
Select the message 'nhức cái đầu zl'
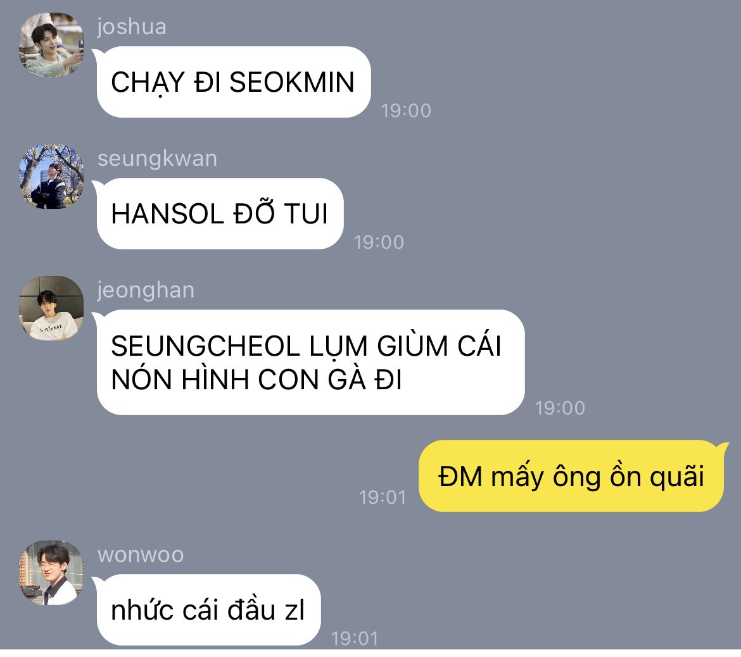(208, 610)
